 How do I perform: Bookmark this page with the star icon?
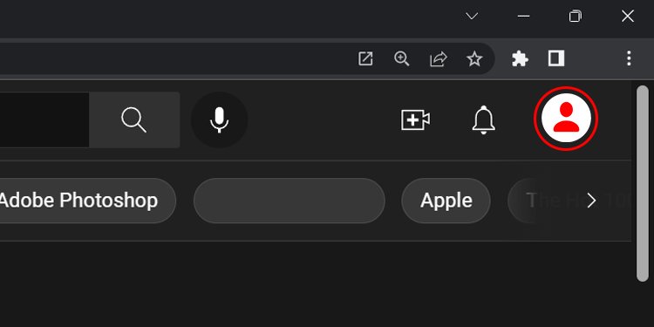click(474, 58)
